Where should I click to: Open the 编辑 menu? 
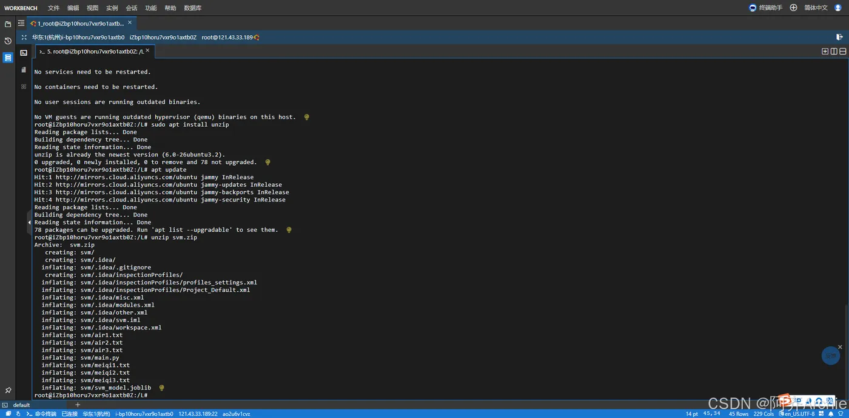[73, 8]
